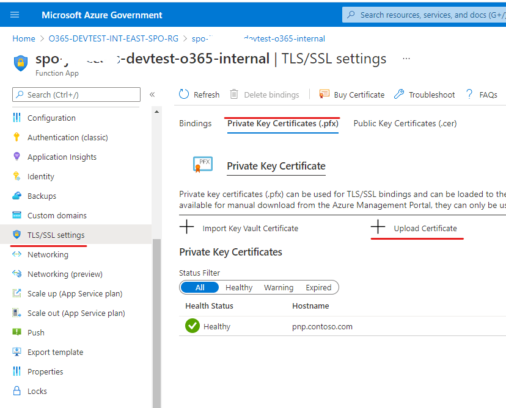Go to Home breadcrumb link
Image resolution: width=506 pixels, height=408 pixels.
click(x=24, y=38)
